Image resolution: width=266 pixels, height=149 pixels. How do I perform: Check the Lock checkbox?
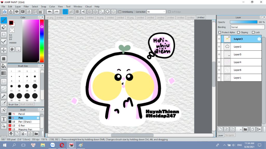tap(253, 32)
